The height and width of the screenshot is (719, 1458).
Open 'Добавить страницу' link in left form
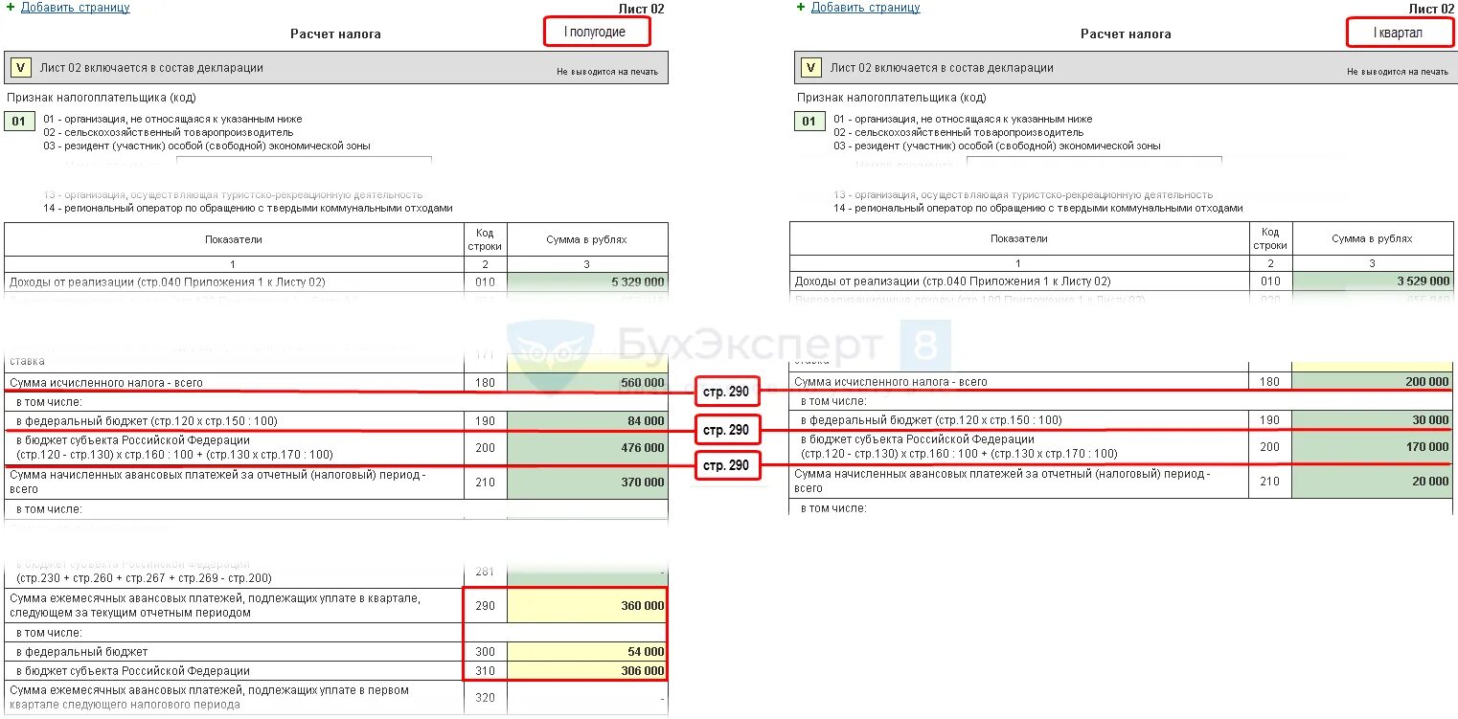[x=76, y=8]
